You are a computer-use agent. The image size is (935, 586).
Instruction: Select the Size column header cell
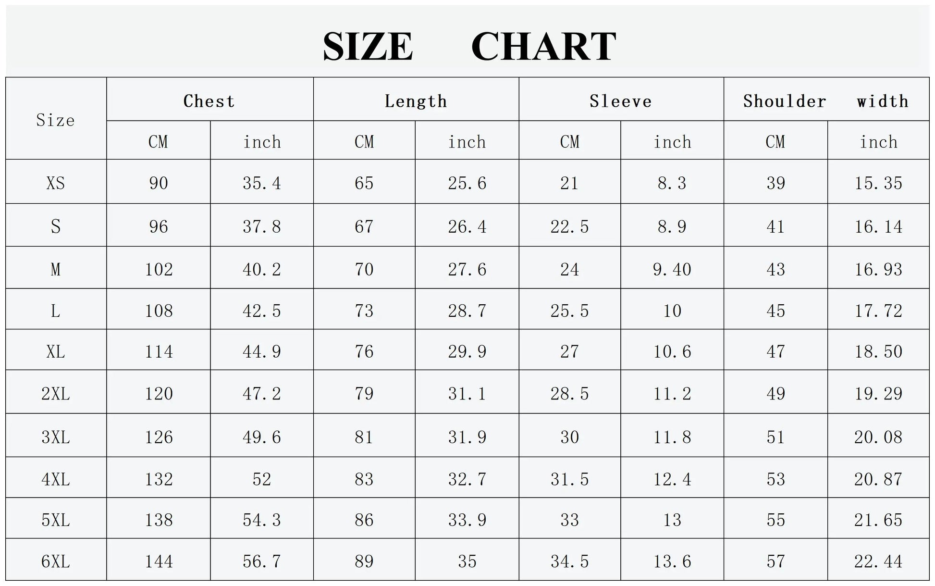[x=56, y=120]
